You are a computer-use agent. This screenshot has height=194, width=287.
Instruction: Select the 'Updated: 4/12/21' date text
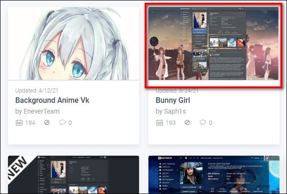37,90
